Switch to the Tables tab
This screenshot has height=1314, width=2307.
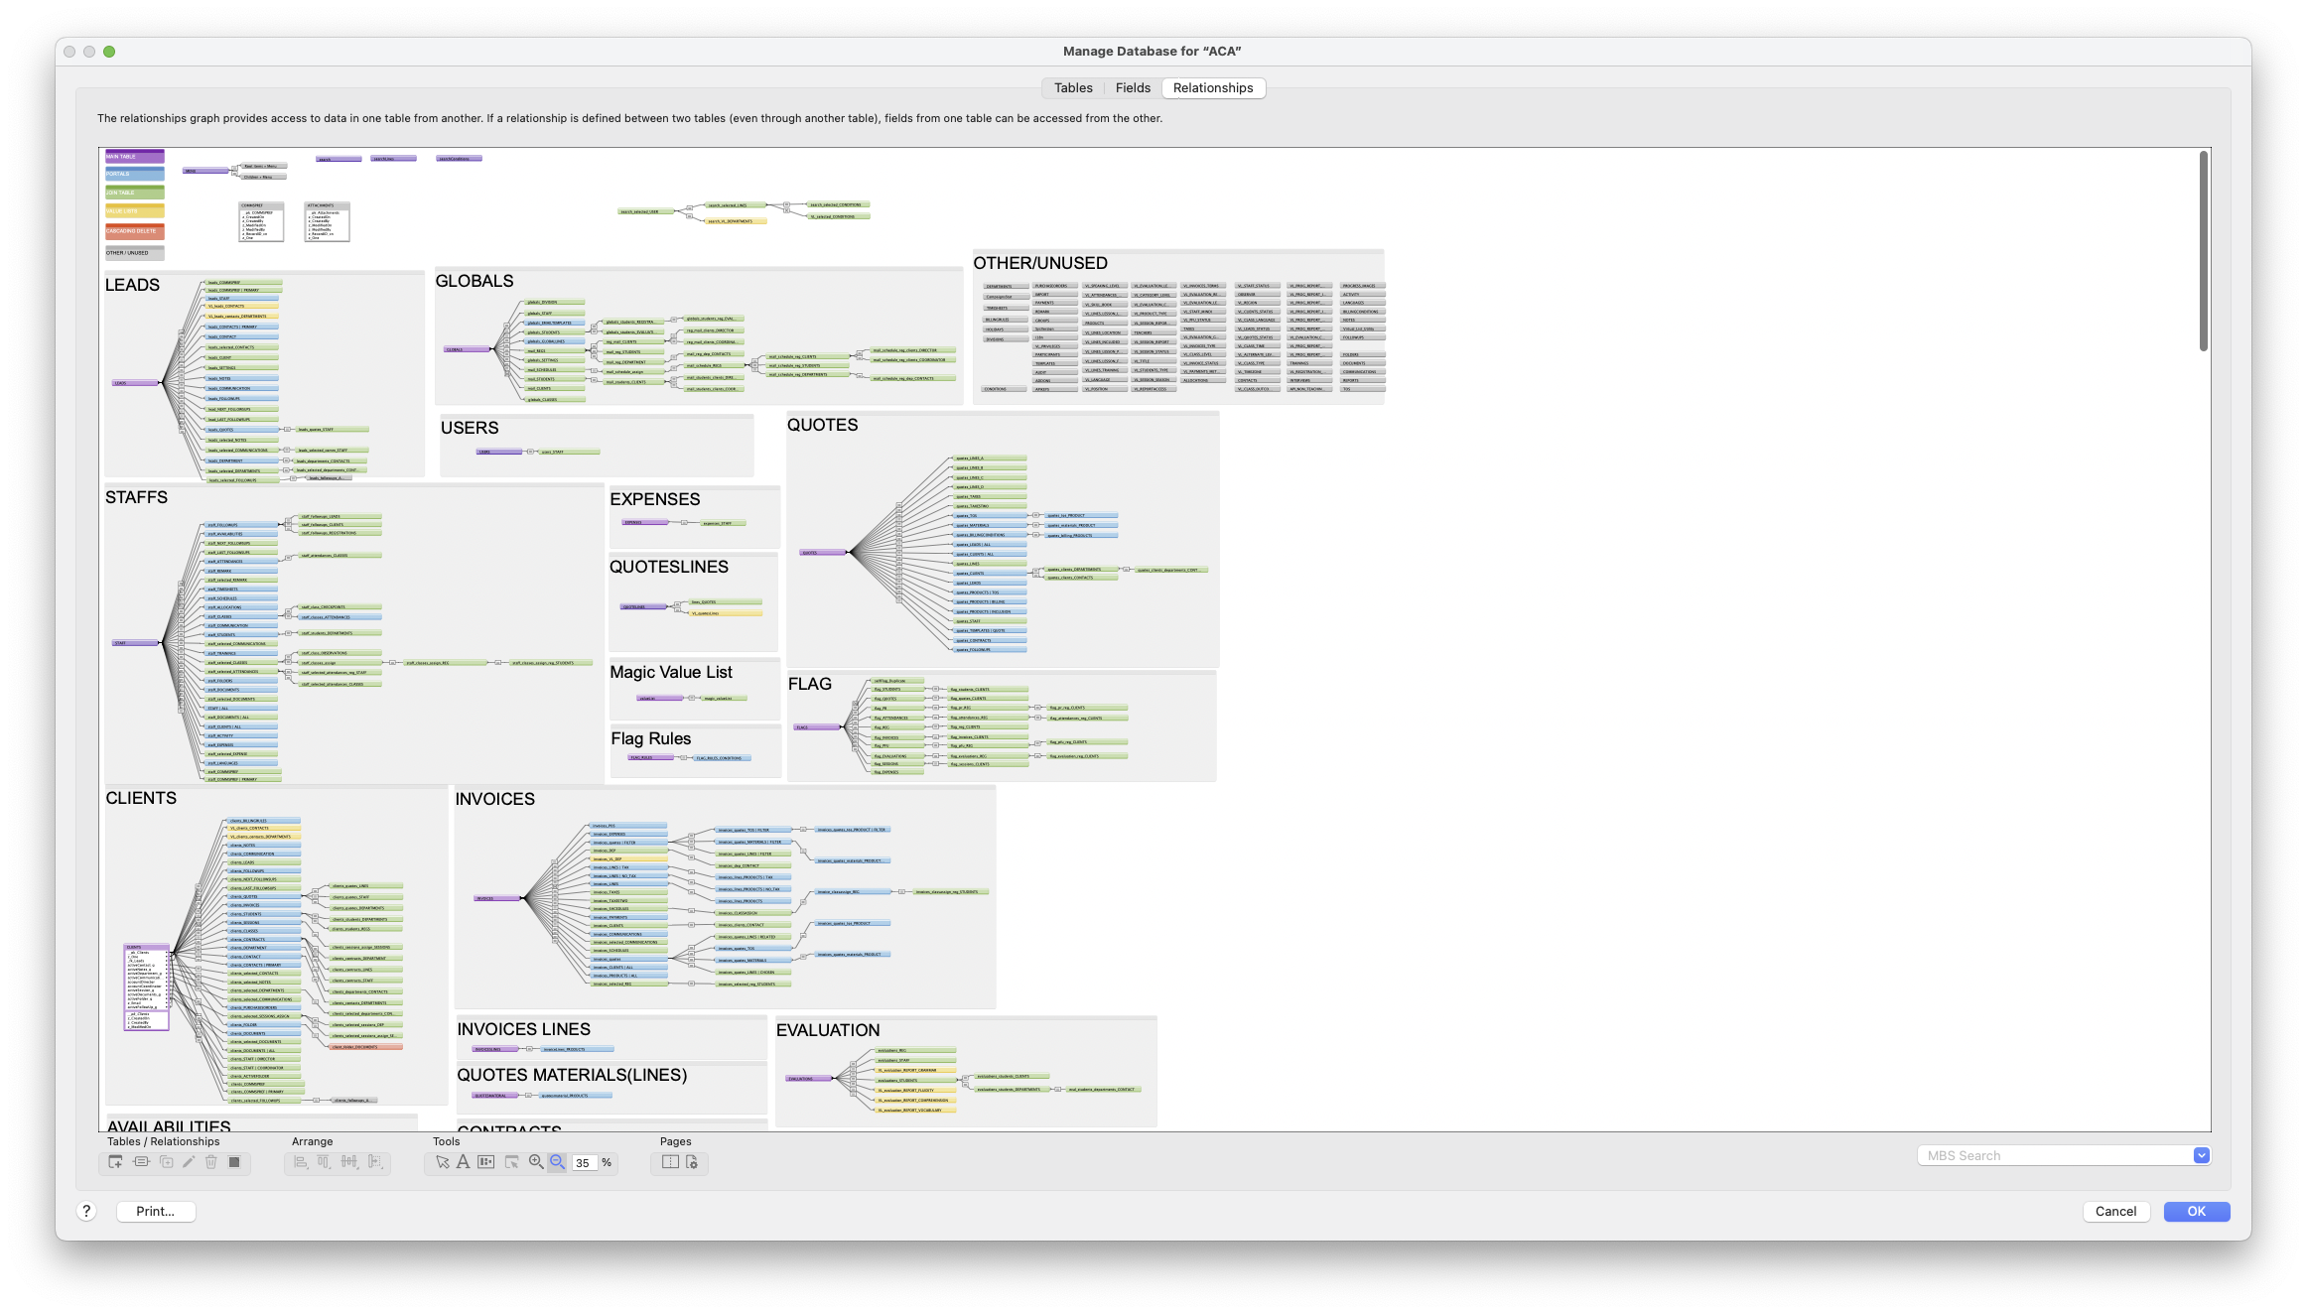point(1073,88)
